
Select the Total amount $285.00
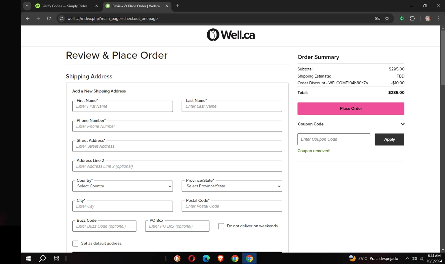coord(396,93)
